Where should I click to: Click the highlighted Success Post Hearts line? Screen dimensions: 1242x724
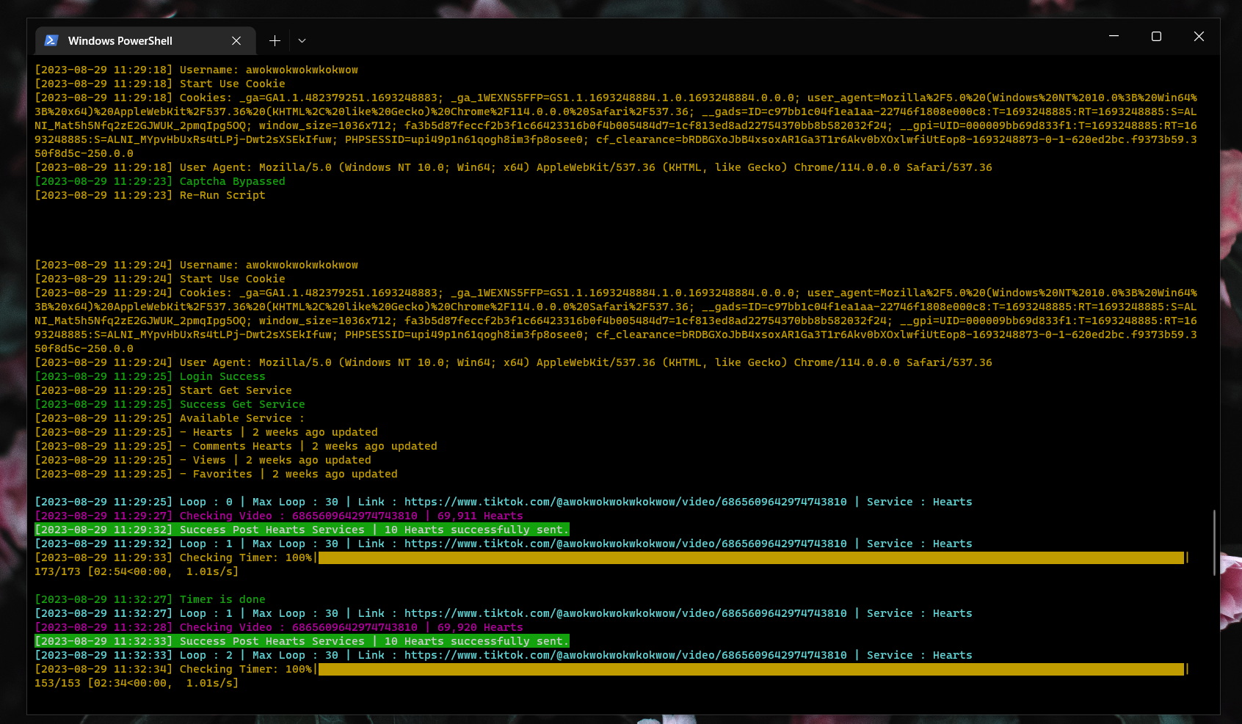(302, 529)
